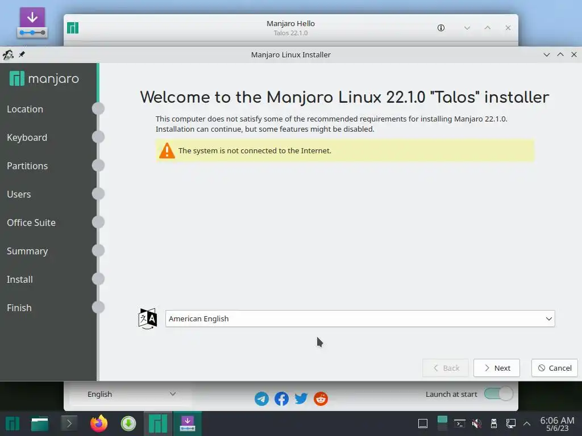Open the Twitter link icon
Screen dimensions: 582x436
tap(301, 399)
